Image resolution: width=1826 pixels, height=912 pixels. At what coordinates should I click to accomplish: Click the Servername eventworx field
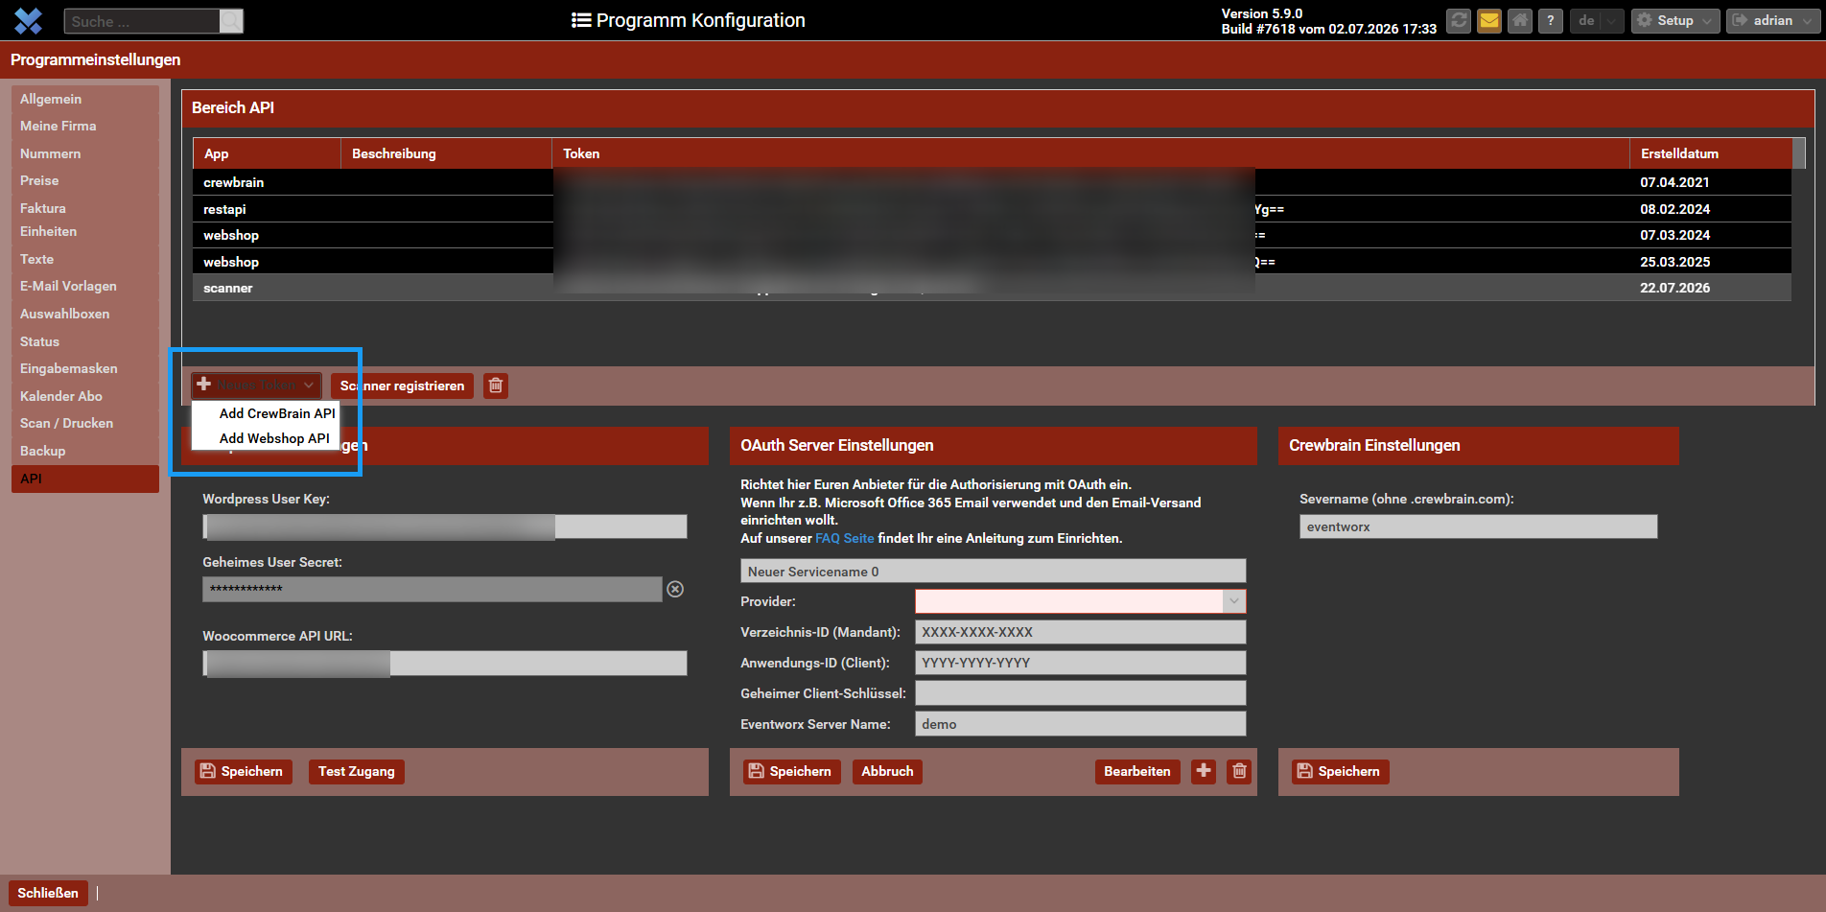(x=1478, y=526)
